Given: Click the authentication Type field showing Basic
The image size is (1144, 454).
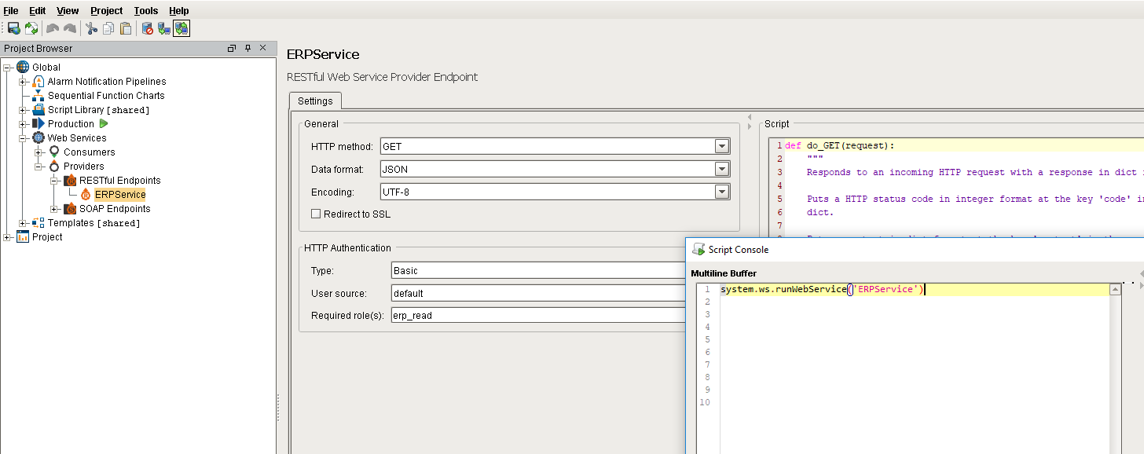Looking at the screenshot, I should (539, 270).
